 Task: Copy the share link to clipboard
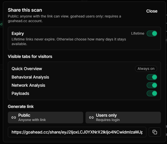(155, 132)
